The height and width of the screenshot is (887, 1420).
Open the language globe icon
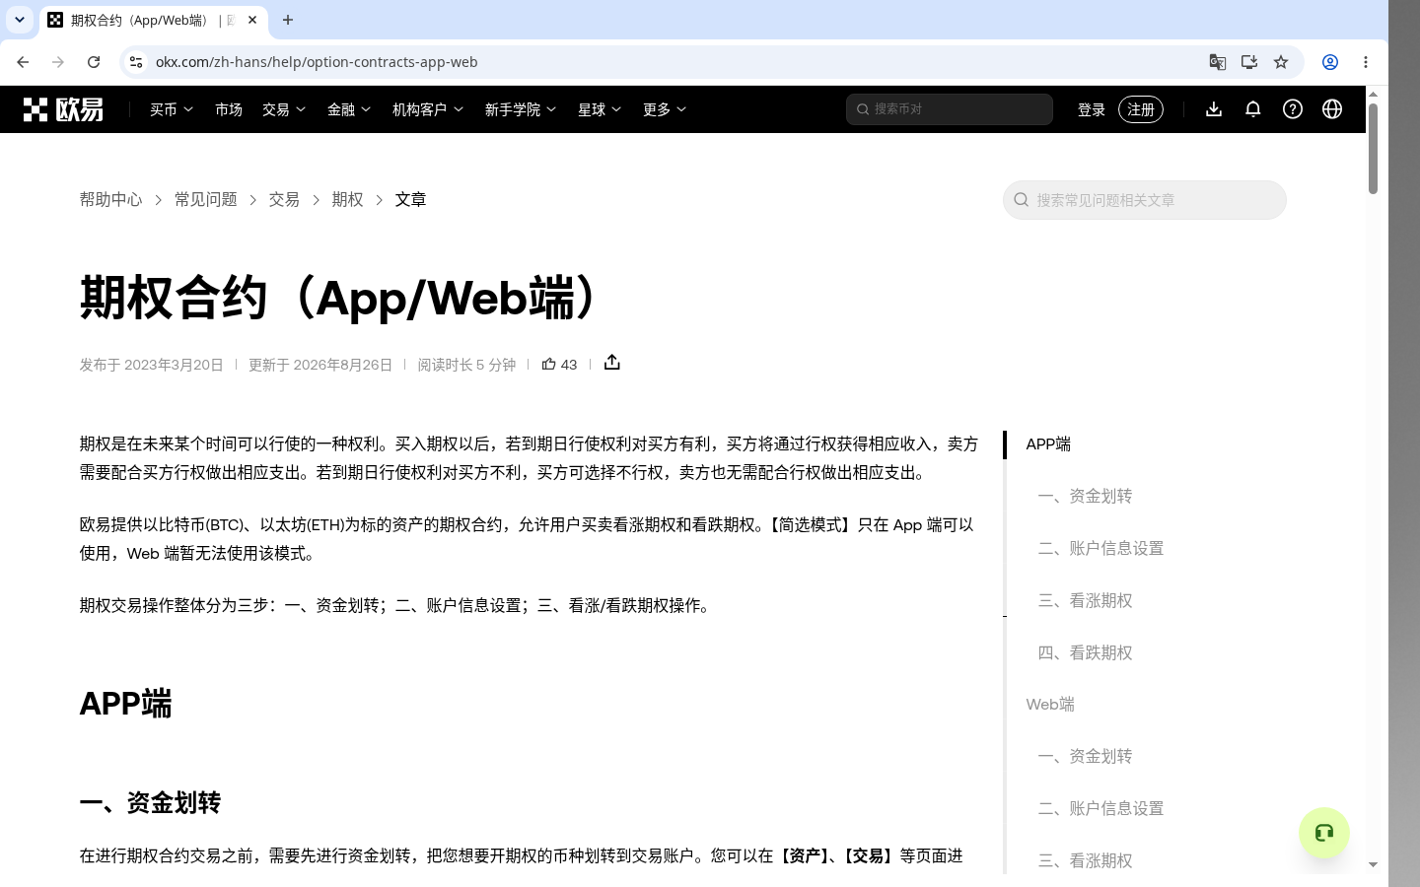click(x=1332, y=109)
